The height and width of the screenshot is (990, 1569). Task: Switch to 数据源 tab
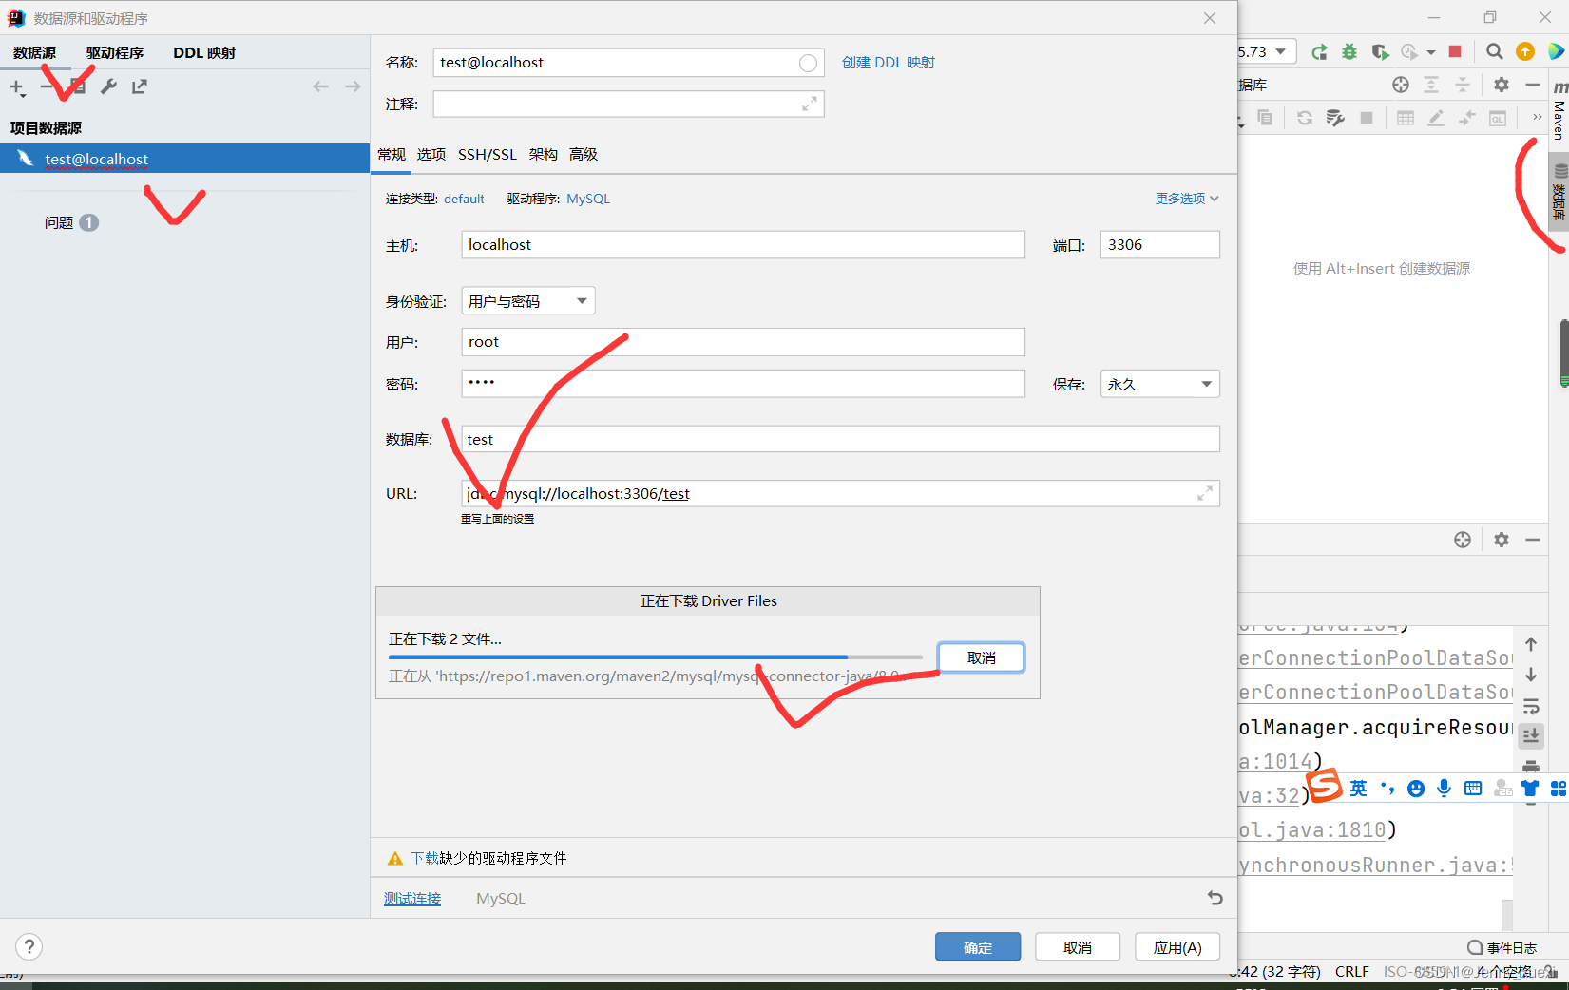click(34, 53)
